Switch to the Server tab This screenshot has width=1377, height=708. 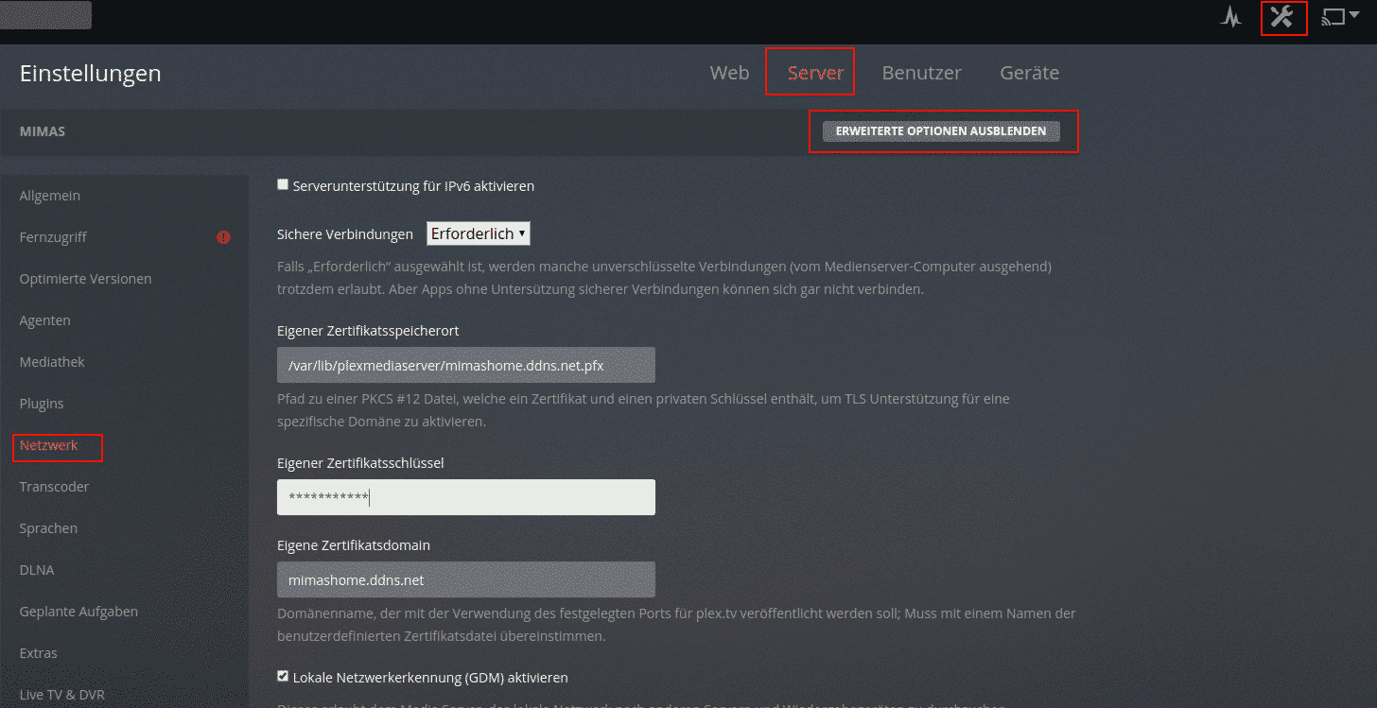815,73
